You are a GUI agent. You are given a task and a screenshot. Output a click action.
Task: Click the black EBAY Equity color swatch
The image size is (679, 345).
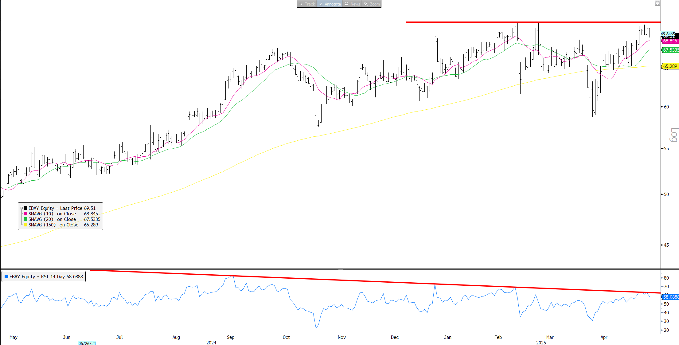coord(25,208)
